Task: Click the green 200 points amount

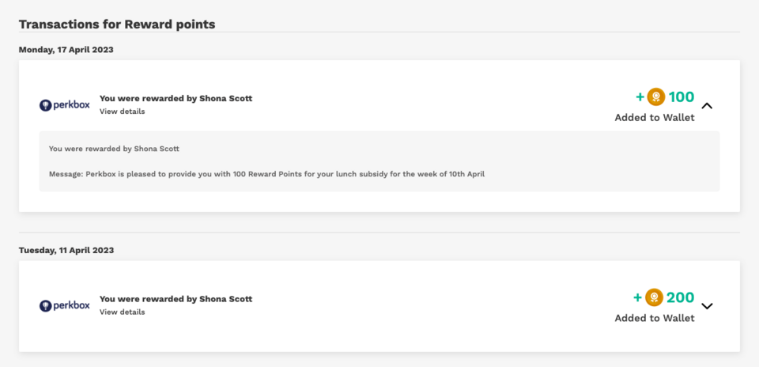Action: (x=680, y=297)
